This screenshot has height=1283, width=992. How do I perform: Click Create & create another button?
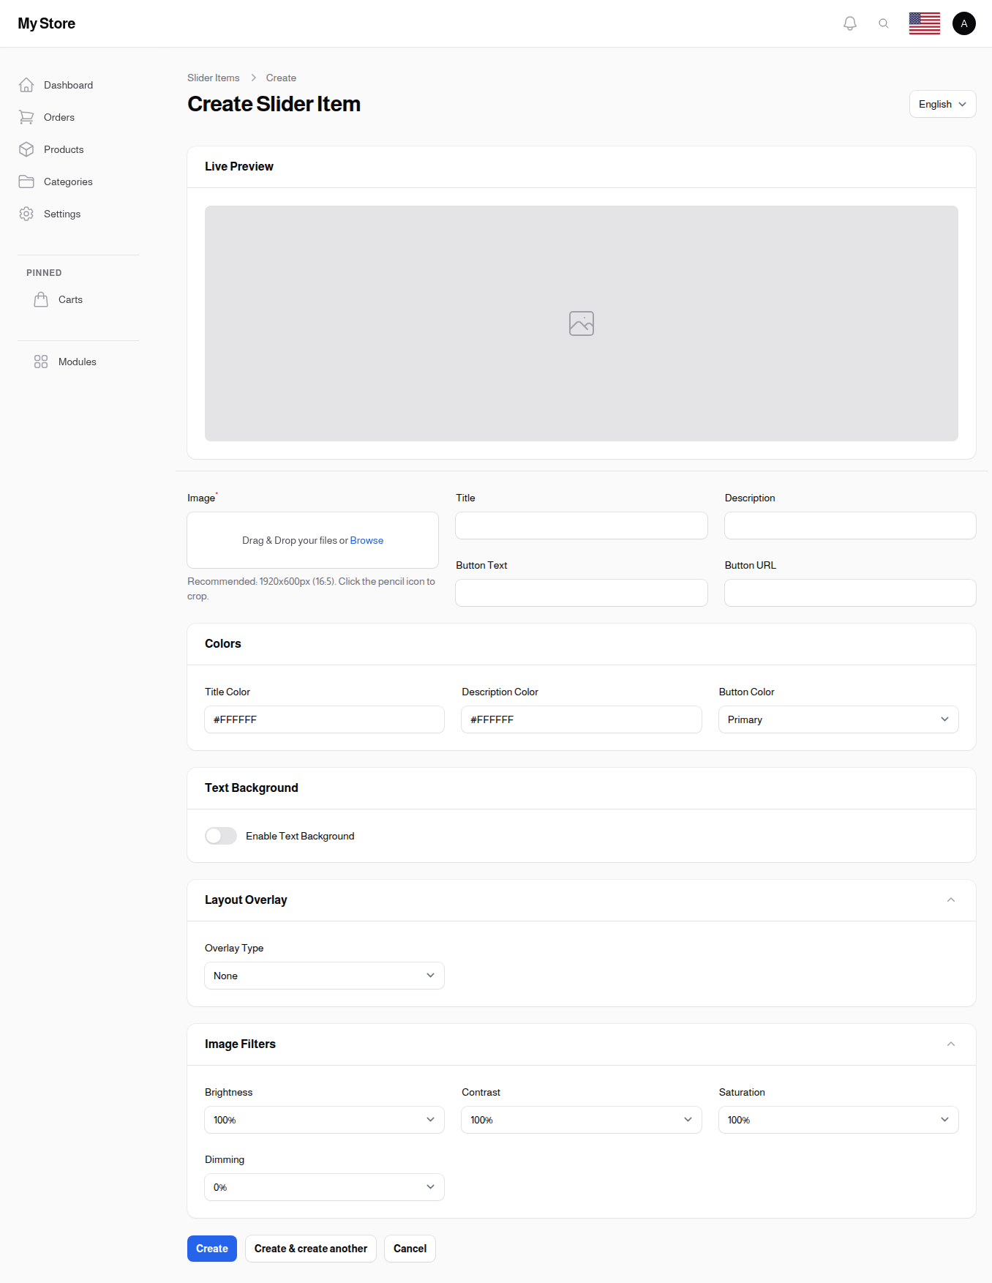point(311,1249)
